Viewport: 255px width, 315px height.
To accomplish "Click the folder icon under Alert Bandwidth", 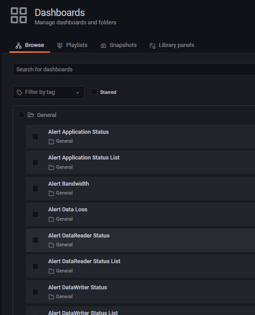I will [51, 193].
